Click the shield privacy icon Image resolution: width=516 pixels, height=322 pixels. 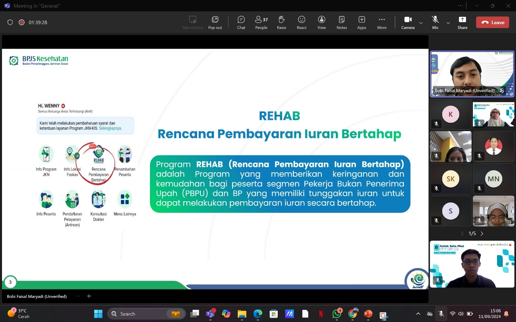pos(10,23)
